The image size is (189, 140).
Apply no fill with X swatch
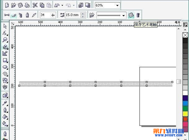[x=185, y=35]
